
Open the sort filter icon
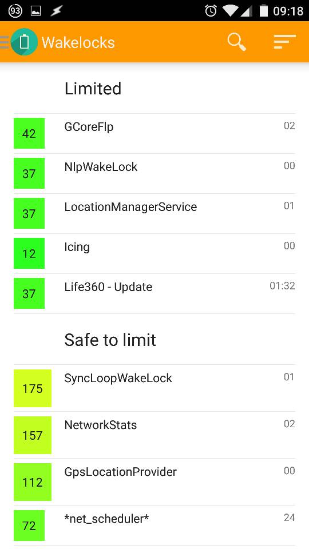[x=284, y=42]
